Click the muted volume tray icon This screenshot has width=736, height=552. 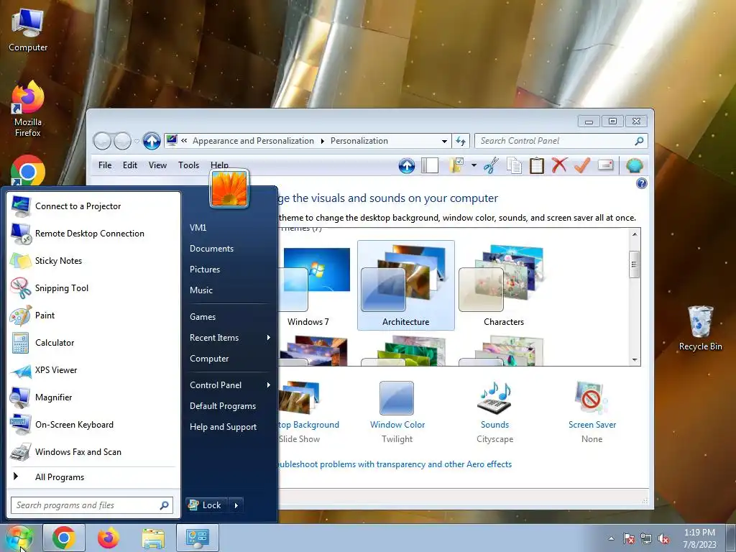pos(663,538)
